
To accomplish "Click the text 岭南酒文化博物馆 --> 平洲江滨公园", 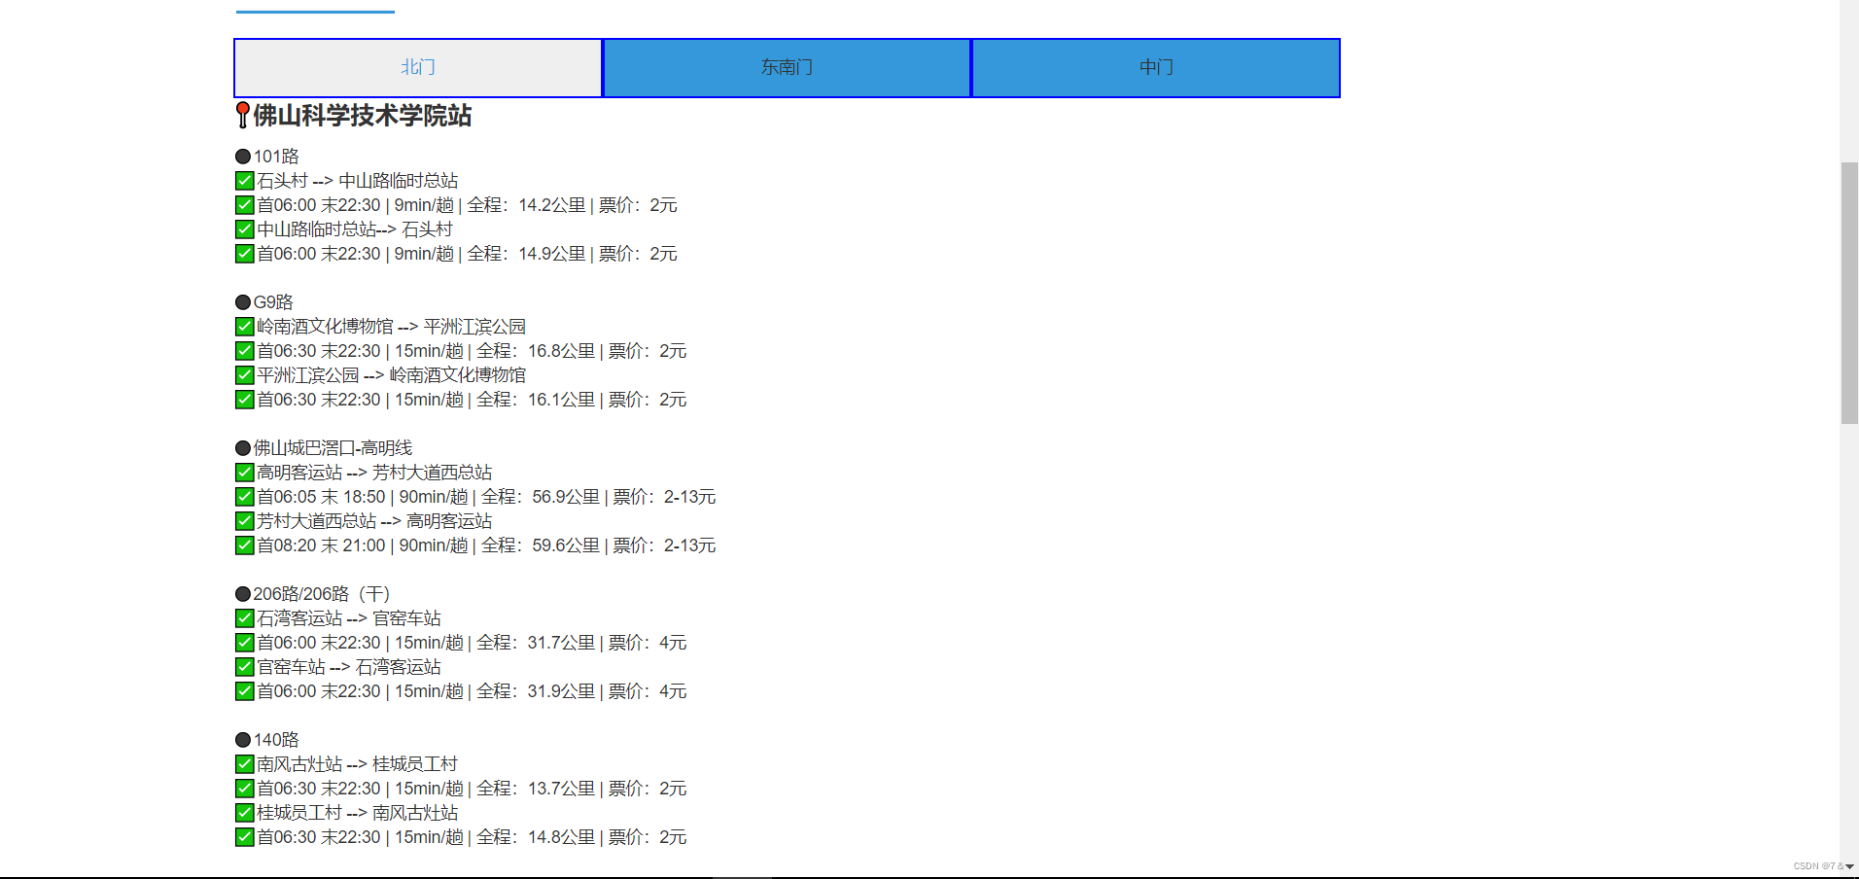I will tap(391, 327).
